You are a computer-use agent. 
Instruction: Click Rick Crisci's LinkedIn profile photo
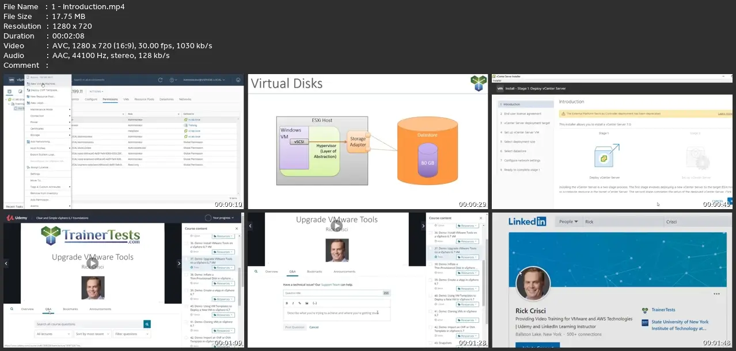pyautogui.click(x=533, y=283)
